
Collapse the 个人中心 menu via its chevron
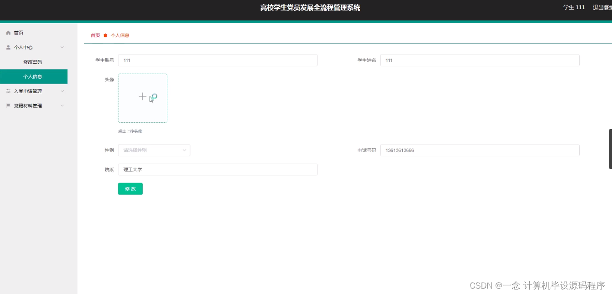(62, 47)
